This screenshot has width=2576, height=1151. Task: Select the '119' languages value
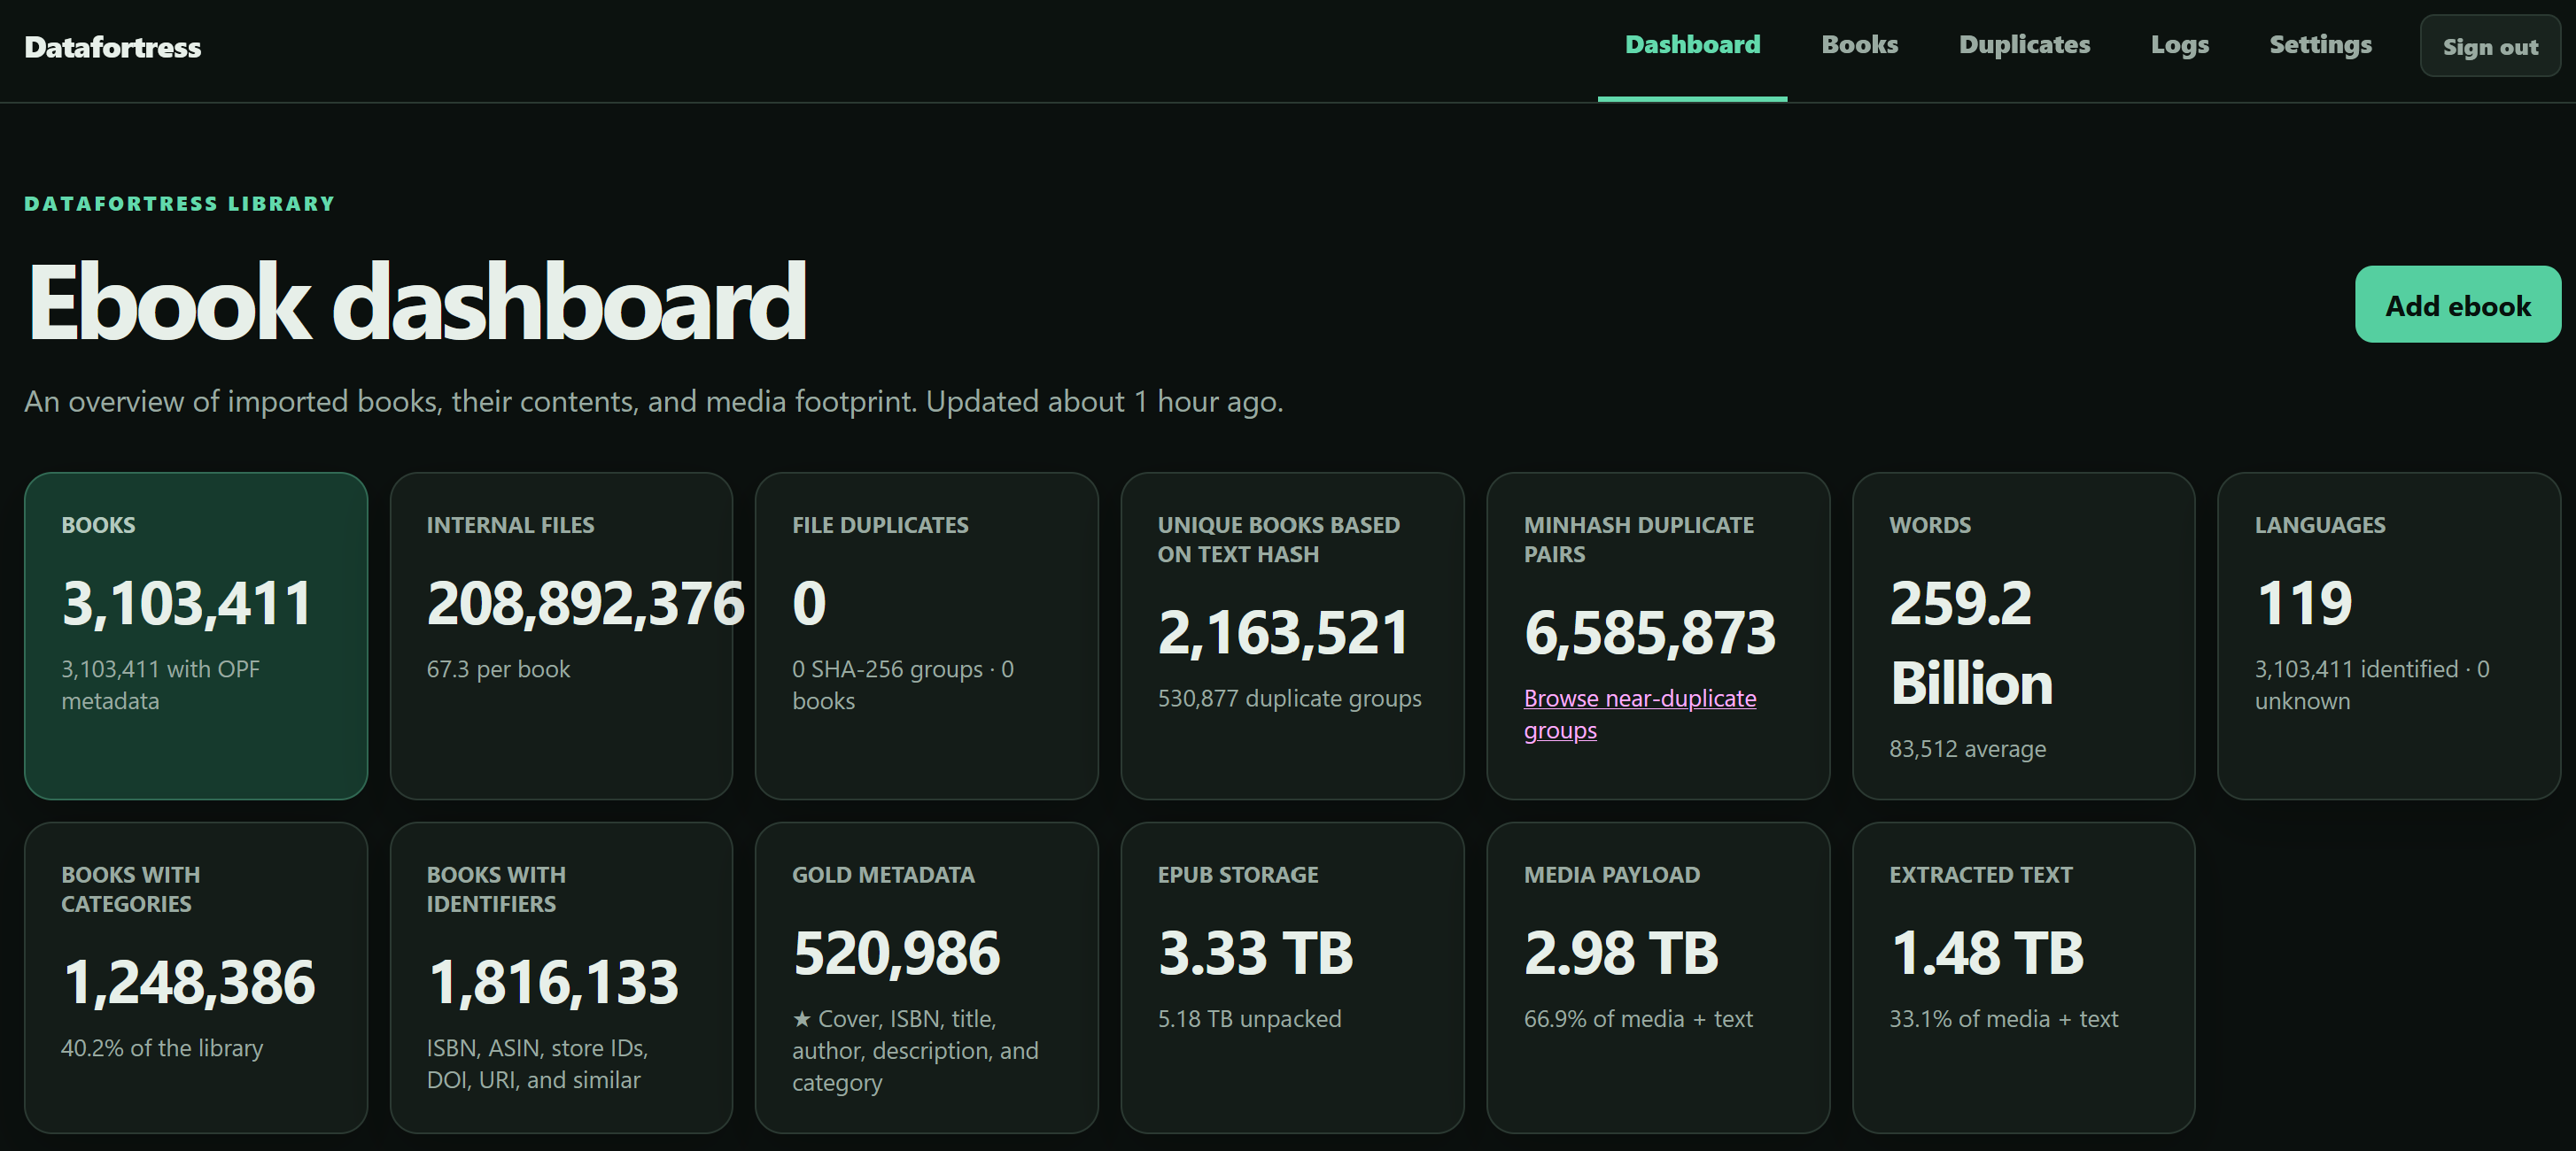tap(2304, 604)
